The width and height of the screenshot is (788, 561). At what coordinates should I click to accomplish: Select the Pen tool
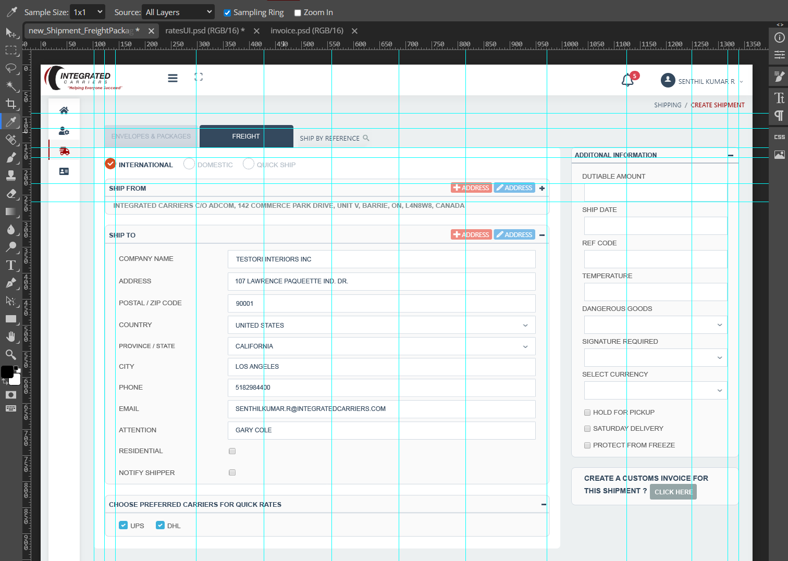pyautogui.click(x=10, y=283)
